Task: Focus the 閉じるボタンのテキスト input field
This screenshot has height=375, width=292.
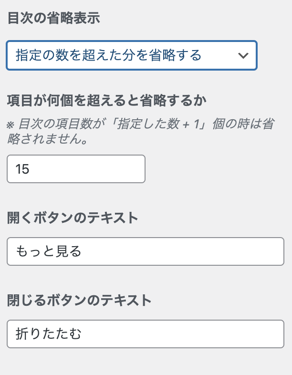Action: click(146, 333)
